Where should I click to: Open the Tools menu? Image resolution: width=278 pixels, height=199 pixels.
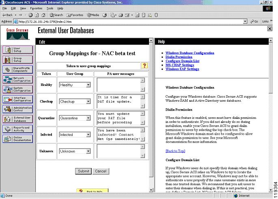pyautogui.click(x=50, y=9)
